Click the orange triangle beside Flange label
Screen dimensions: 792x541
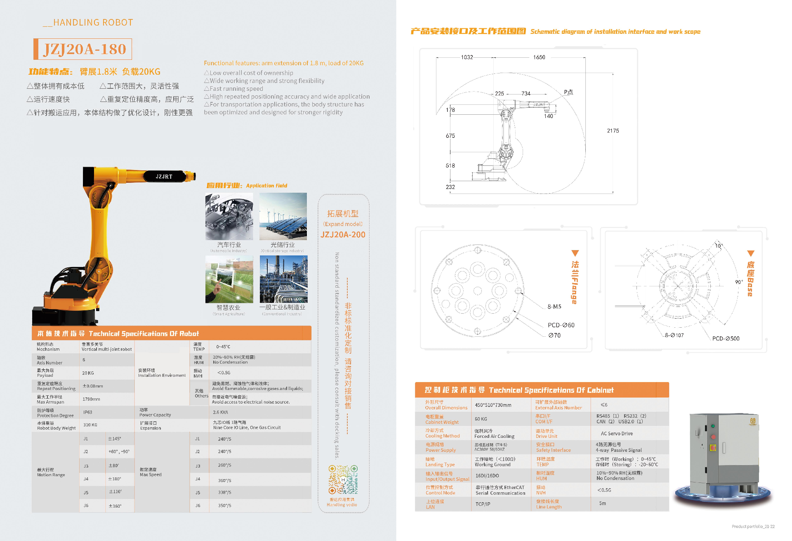[575, 253]
